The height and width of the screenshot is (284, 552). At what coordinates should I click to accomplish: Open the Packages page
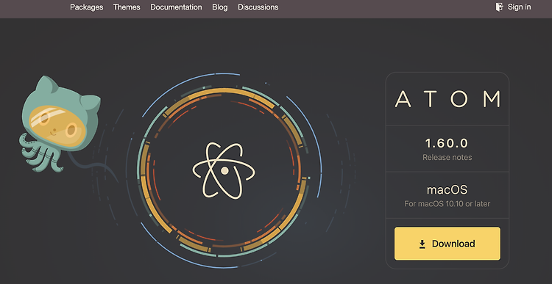pyautogui.click(x=87, y=7)
